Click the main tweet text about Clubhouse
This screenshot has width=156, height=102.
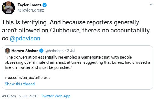pos(76,30)
